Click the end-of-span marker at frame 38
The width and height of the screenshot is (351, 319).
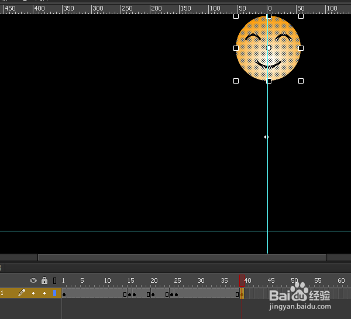point(237,294)
